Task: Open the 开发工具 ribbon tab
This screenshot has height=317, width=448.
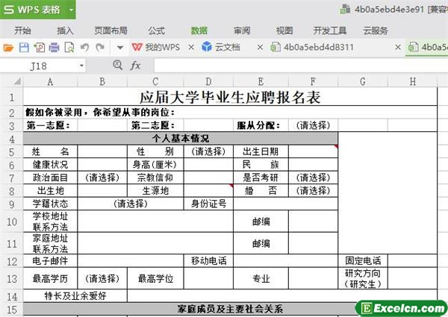Action: (330, 31)
